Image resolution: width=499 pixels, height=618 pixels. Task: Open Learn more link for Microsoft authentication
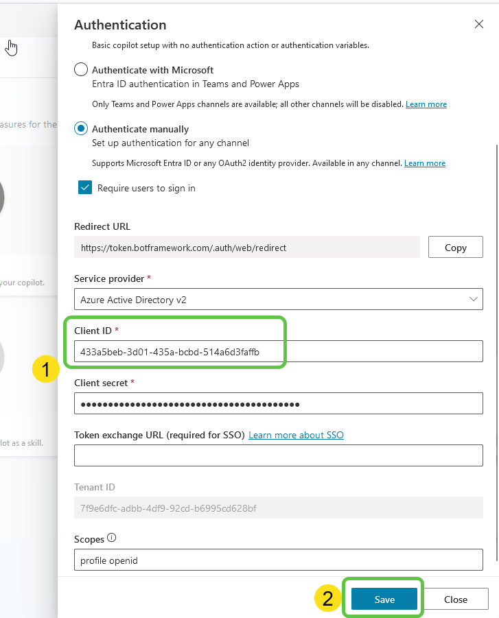click(x=426, y=104)
